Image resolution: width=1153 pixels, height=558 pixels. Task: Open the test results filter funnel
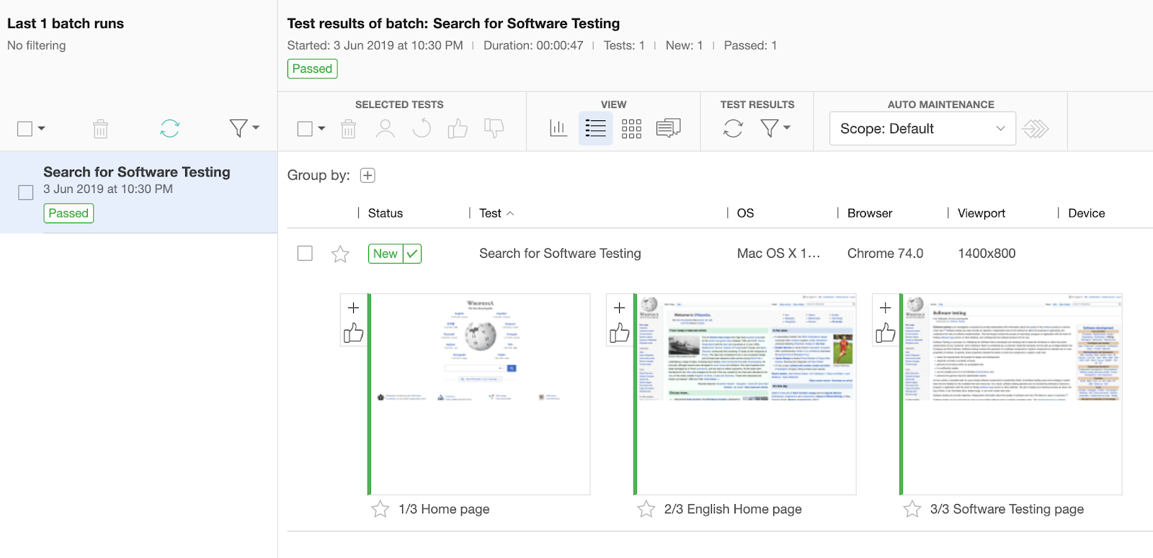pos(770,128)
